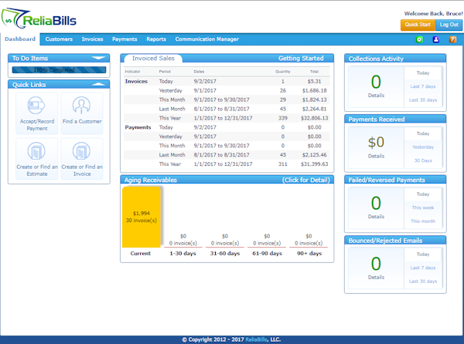The width and height of the screenshot is (464, 344).
Task: Click the $32,806.13 invoices This Year total
Action: click(314, 118)
